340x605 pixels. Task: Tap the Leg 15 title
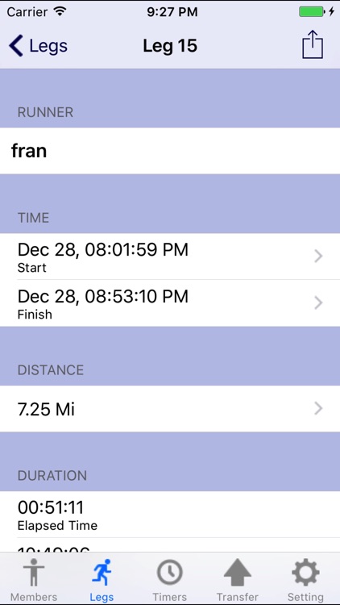[170, 45]
